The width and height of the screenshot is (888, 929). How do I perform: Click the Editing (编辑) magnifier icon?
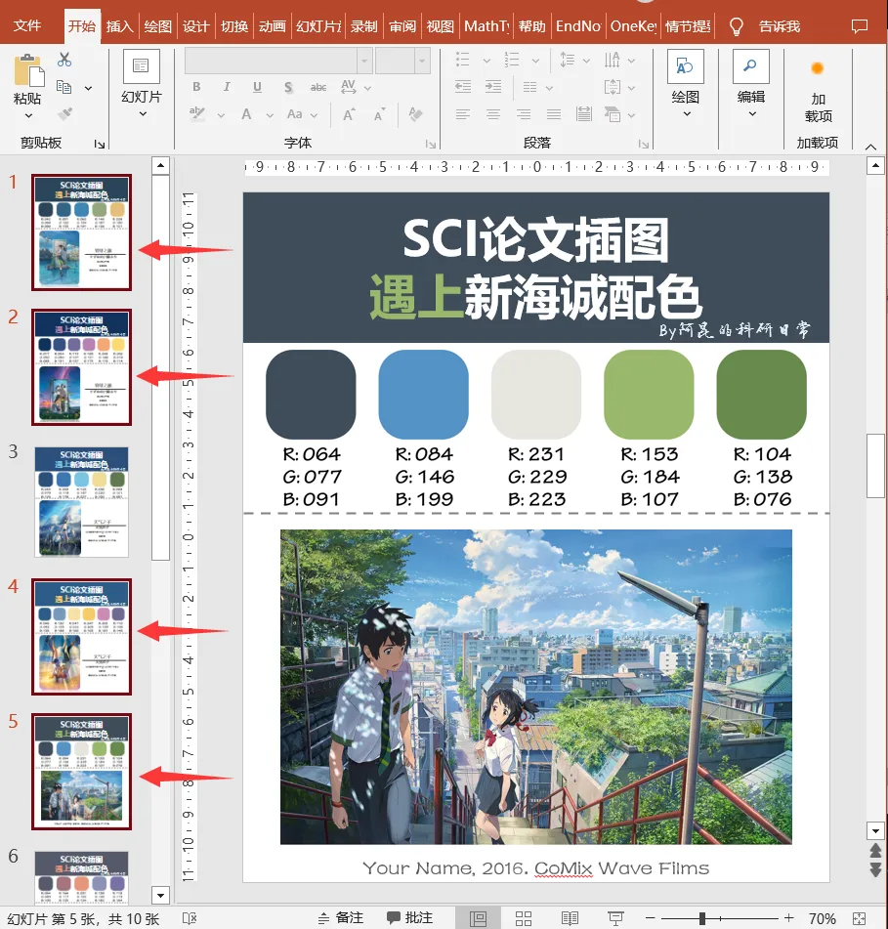coord(750,66)
